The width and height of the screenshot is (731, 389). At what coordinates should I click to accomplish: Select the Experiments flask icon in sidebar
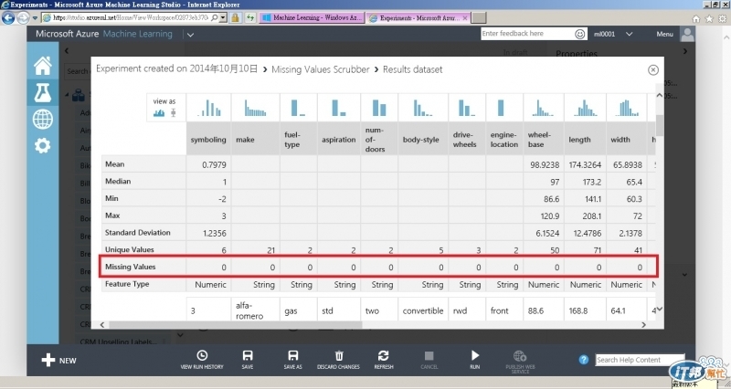[x=42, y=93]
